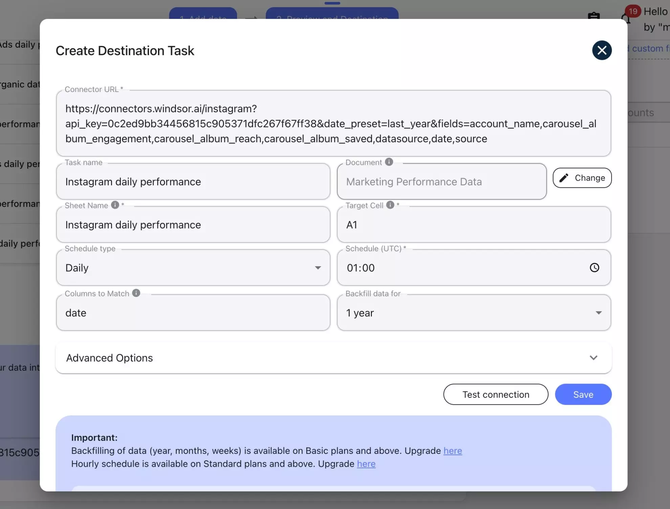Click the info icon beside Columns to Match
This screenshot has height=509, width=670.
pyautogui.click(x=136, y=293)
